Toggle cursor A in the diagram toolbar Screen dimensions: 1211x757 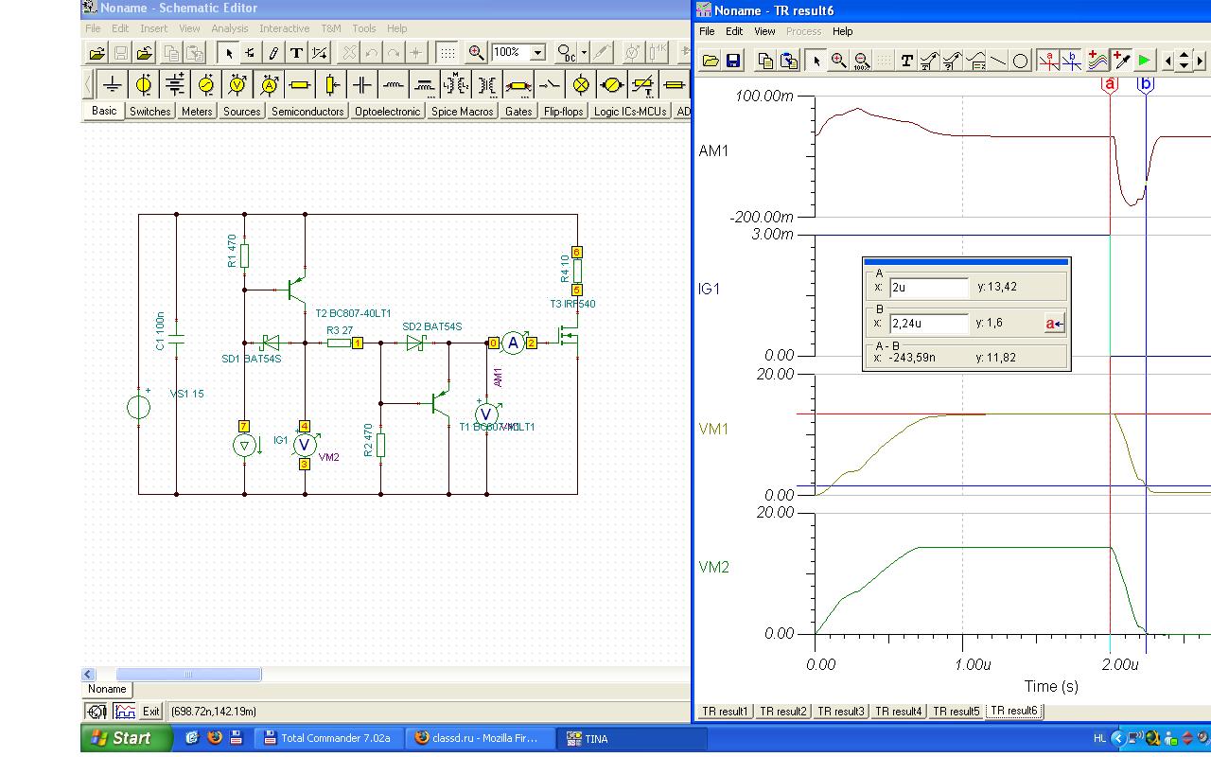point(1048,62)
